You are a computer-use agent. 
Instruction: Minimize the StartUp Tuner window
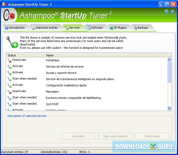[162, 4]
